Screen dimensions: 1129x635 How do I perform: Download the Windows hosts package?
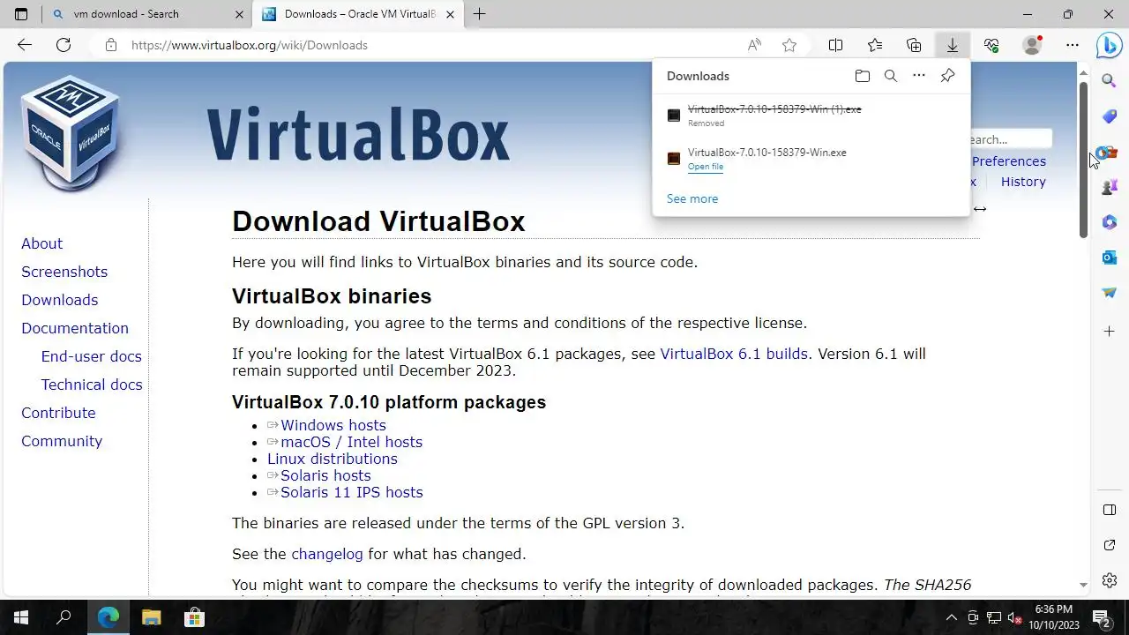[333, 425]
